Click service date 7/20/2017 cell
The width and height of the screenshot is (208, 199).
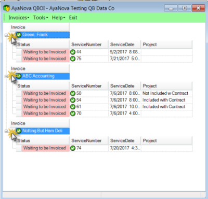125,148
